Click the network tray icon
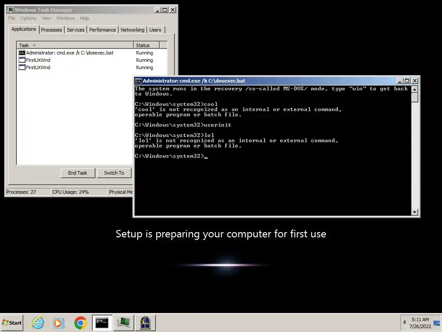 pyautogui.click(x=437, y=323)
